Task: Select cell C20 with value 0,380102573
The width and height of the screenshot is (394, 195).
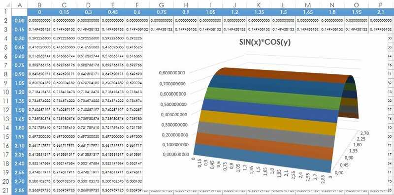Action: (x=64, y=181)
